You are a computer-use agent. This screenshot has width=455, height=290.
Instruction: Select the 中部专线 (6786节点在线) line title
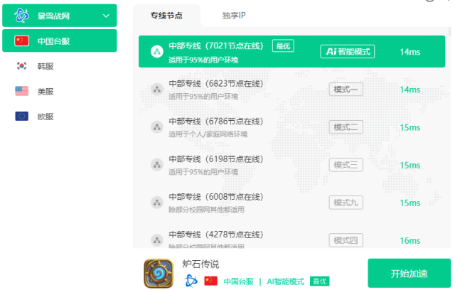point(216,122)
